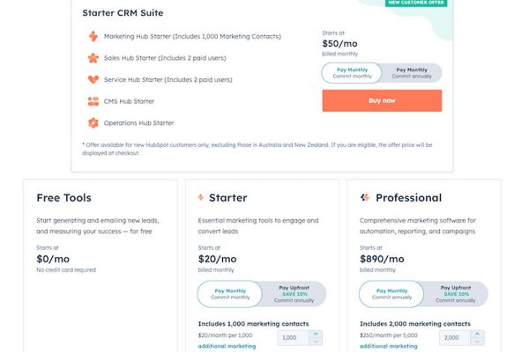This screenshot has width=529, height=352.
Task: Click the Marketing Hub Starter lightning icon
Action: click(x=93, y=36)
